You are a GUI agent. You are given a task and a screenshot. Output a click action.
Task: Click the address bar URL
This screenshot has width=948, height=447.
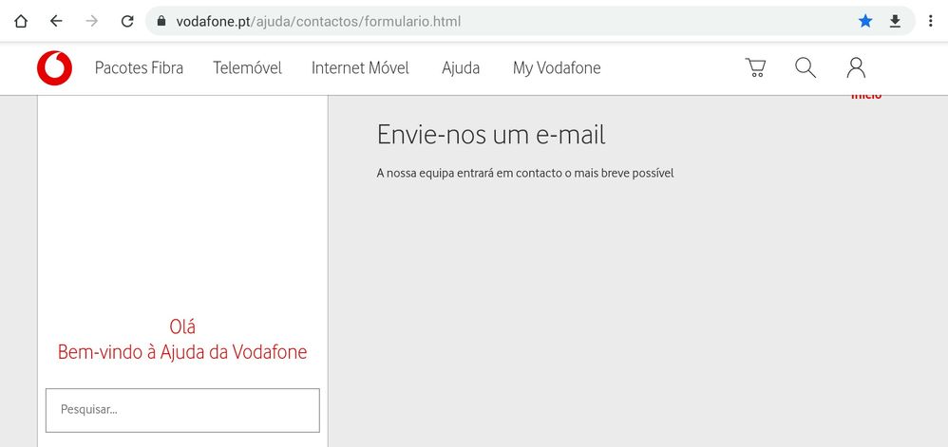click(318, 21)
